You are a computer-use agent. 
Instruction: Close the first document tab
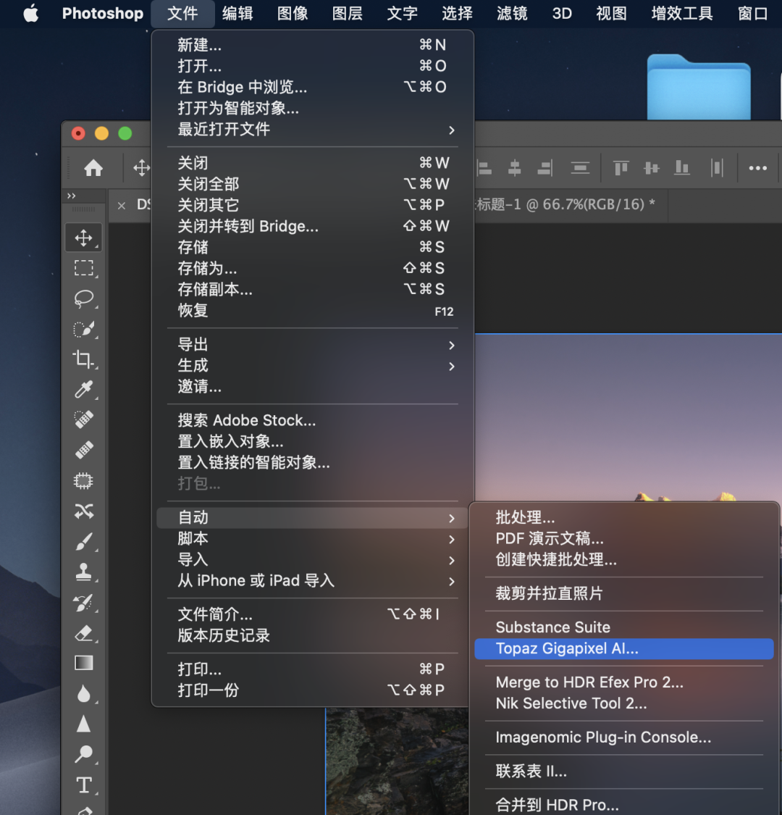pyautogui.click(x=122, y=206)
